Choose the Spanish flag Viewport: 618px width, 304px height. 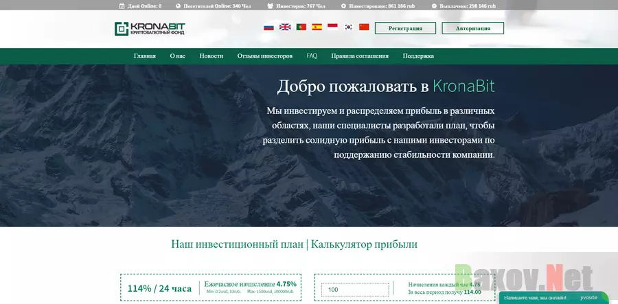point(317,27)
